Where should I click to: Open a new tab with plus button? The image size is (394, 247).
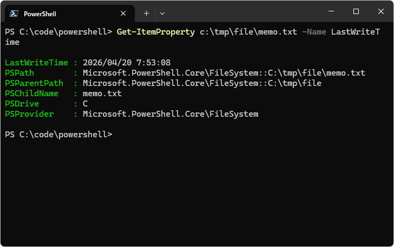point(146,14)
